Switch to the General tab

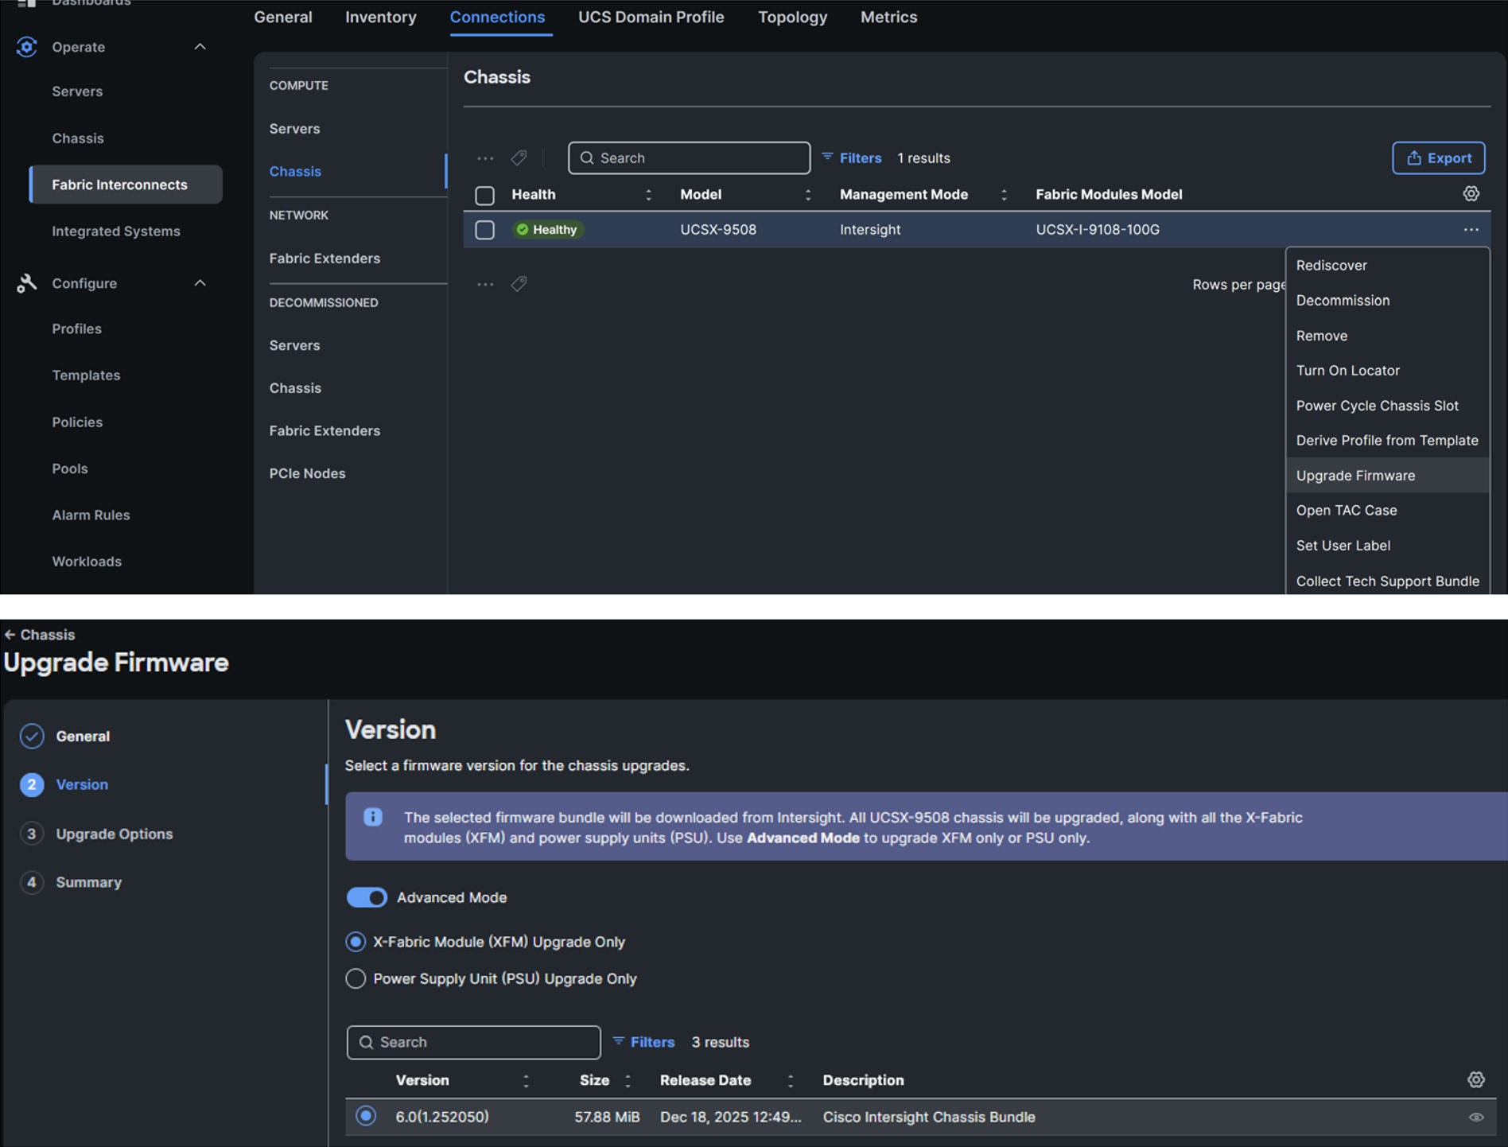(283, 17)
